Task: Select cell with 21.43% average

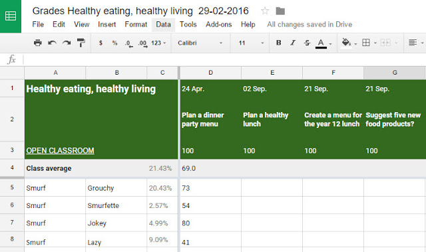Action: coord(162,169)
